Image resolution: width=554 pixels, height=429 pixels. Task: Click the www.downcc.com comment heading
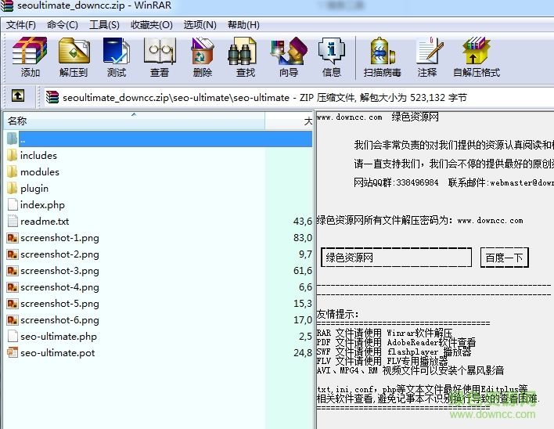click(350, 117)
